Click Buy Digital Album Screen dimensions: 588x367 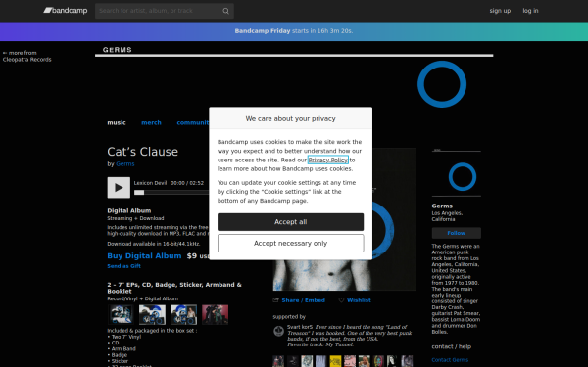(144, 255)
